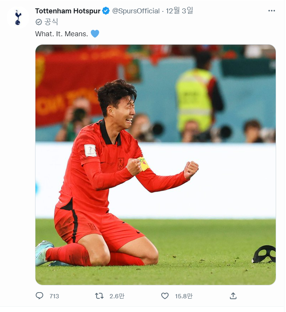This screenshot has width=286, height=312.
Task: Click the 15.8만 likes count
Action: pos(184,296)
